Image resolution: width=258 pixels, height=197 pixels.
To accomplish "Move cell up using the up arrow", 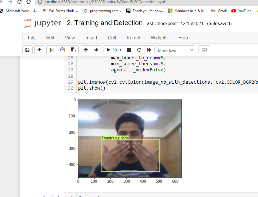I will [86, 50].
